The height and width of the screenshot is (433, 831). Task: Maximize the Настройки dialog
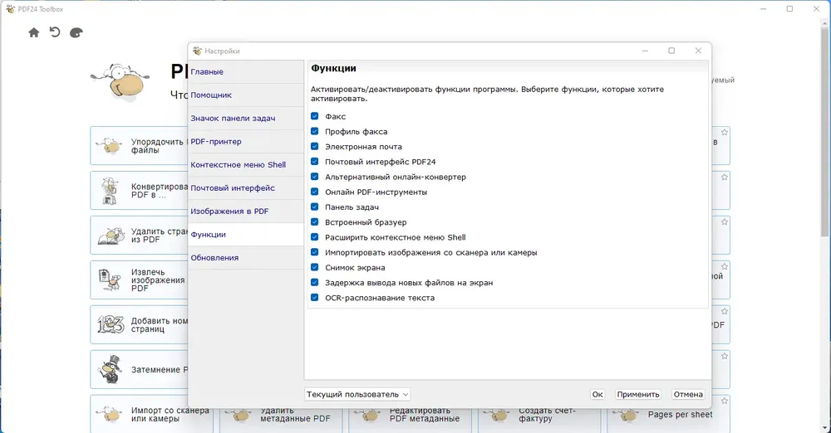tap(671, 51)
